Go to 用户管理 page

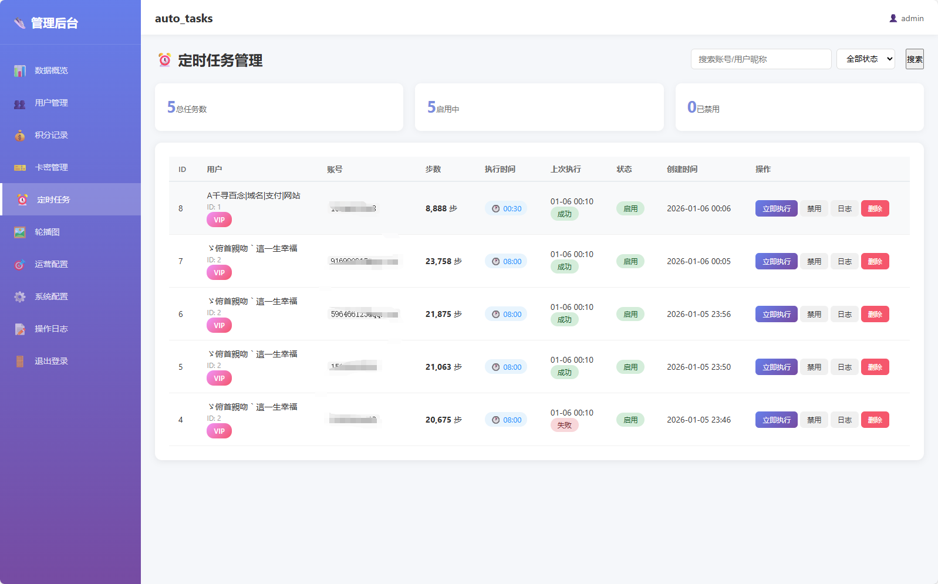pyautogui.click(x=70, y=103)
